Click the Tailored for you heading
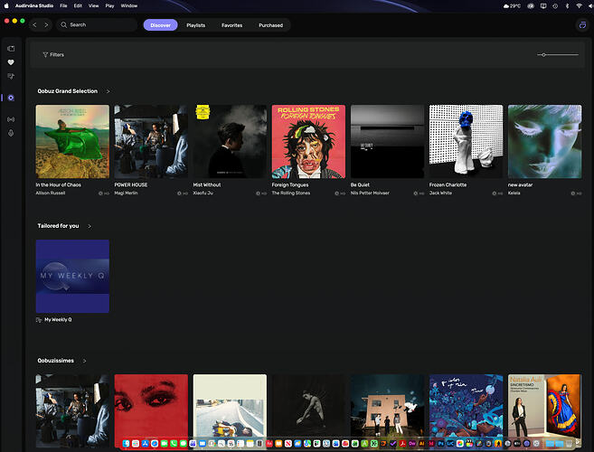This screenshot has width=594, height=452. click(x=58, y=226)
